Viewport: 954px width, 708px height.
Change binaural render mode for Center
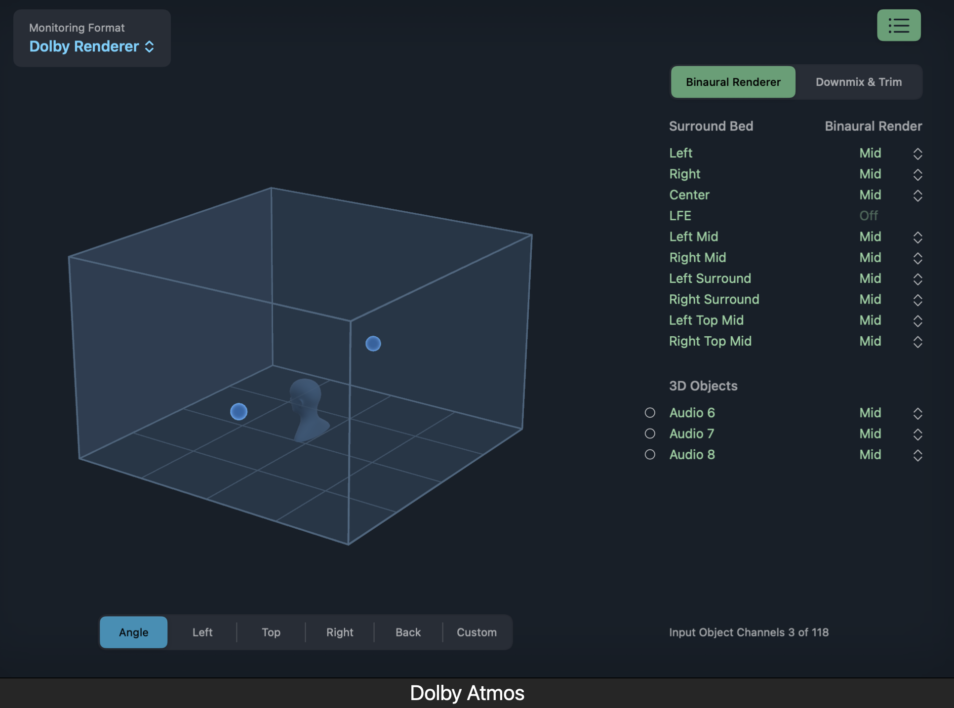click(x=917, y=196)
